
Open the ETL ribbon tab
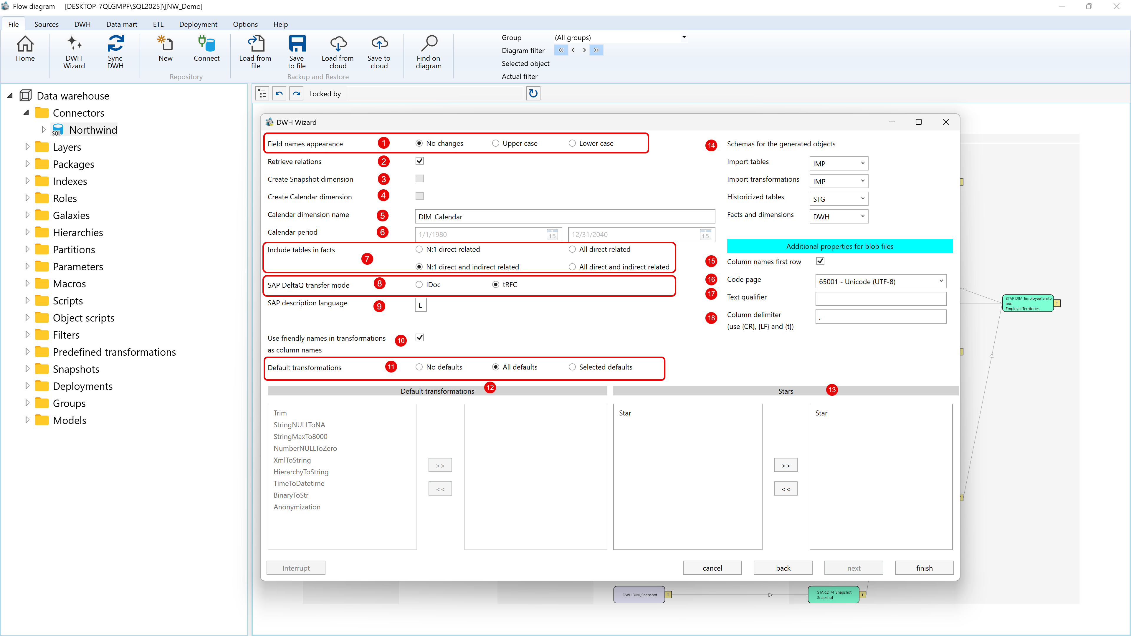[158, 24]
